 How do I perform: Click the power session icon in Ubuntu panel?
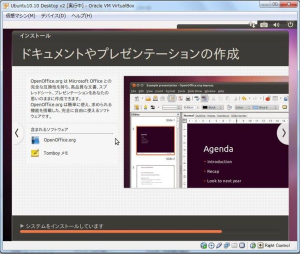click(x=290, y=24)
